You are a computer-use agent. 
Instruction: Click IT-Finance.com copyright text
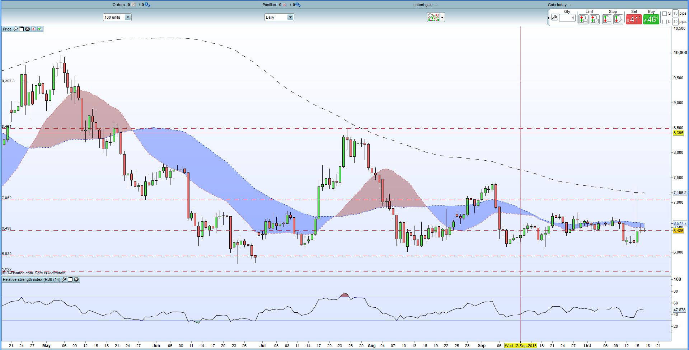point(18,273)
